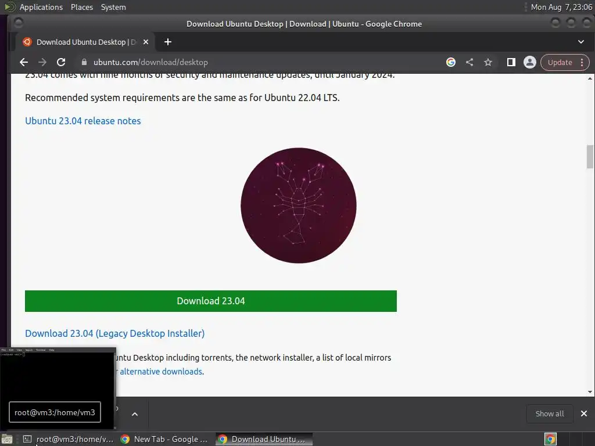
Task: Click the page vertical scrollbar thumb
Action: (x=590, y=156)
